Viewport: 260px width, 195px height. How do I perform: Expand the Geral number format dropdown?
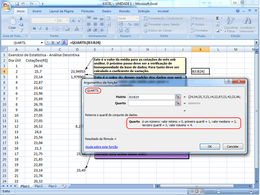tap(137, 19)
